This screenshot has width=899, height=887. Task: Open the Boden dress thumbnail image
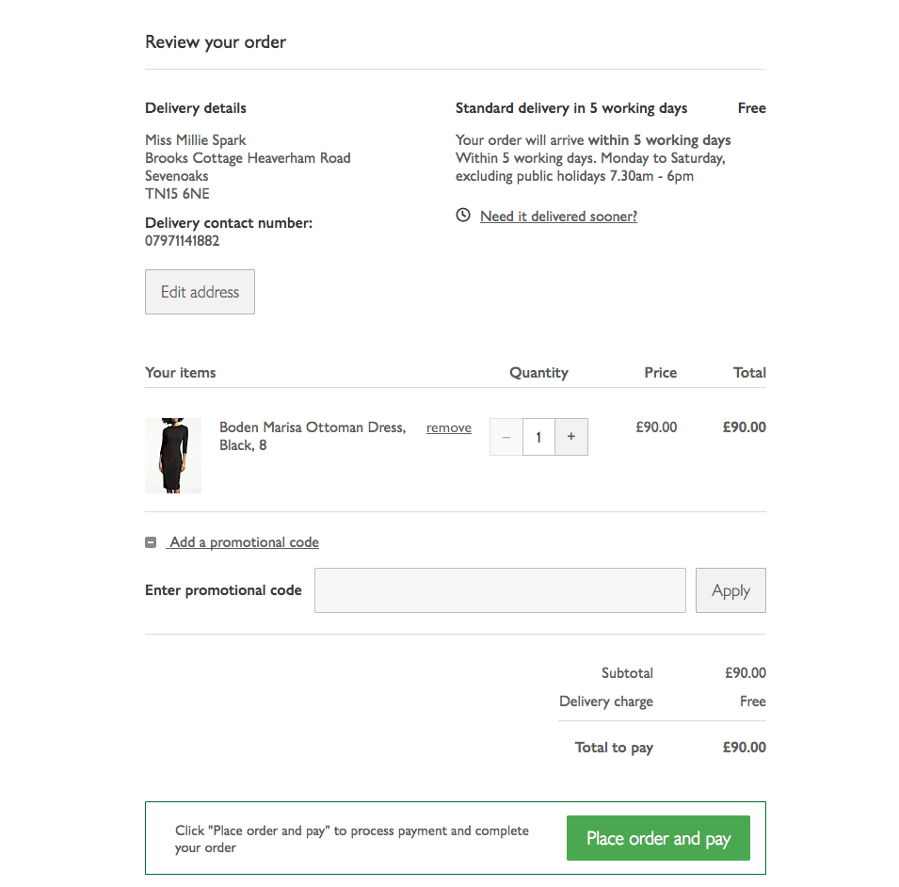coord(173,456)
